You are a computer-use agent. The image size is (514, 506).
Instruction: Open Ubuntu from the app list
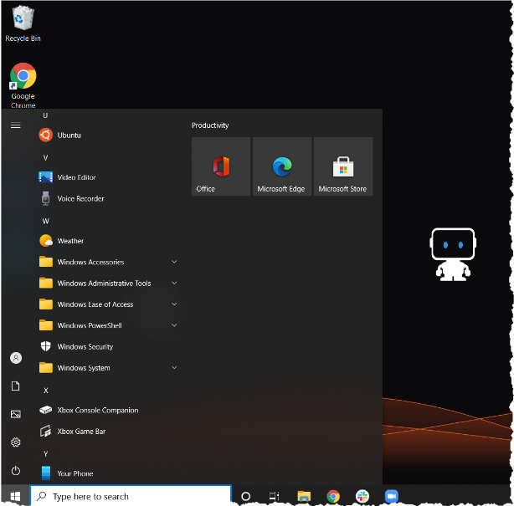tap(69, 135)
